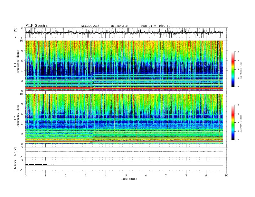Click the "ch.4(V)" axis label

15,165
